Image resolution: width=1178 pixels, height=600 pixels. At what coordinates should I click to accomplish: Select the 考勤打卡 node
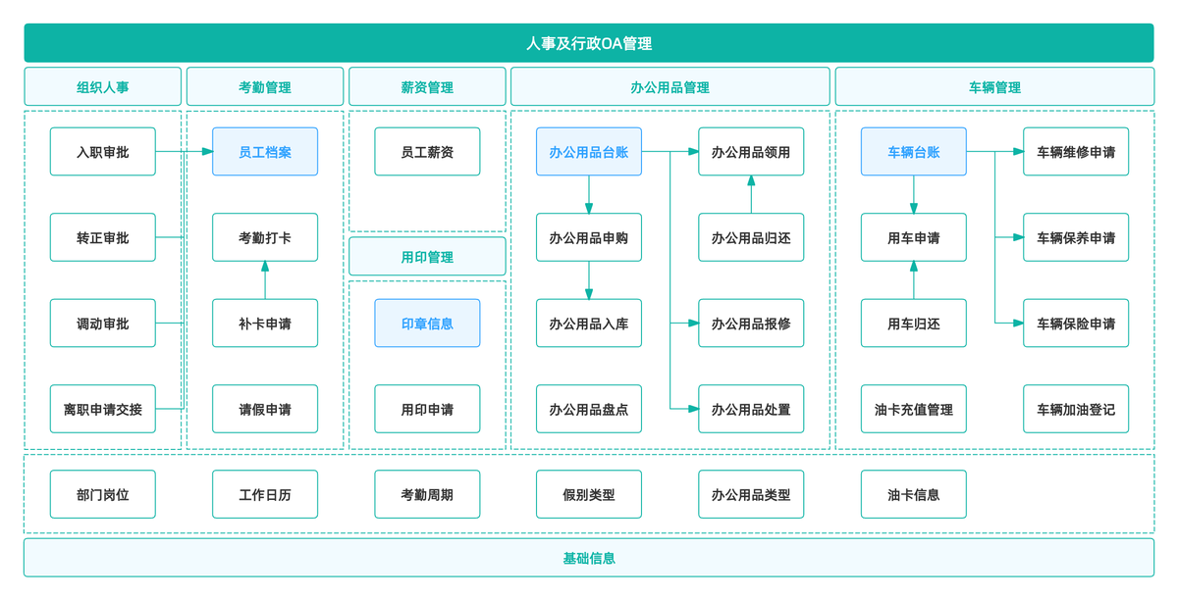pos(263,237)
